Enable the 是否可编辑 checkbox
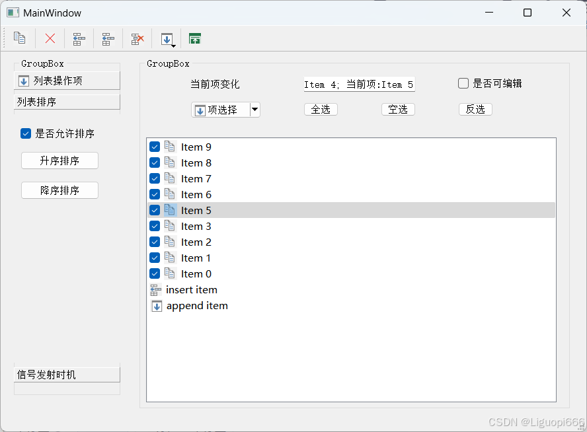Image resolution: width=587 pixels, height=432 pixels. 463,83
